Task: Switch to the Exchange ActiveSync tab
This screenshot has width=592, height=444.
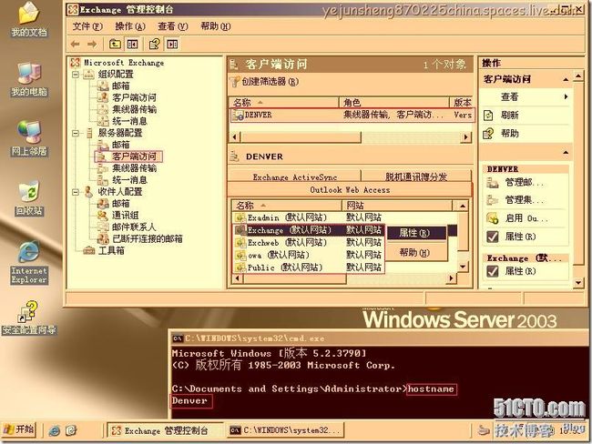Action: point(294,177)
